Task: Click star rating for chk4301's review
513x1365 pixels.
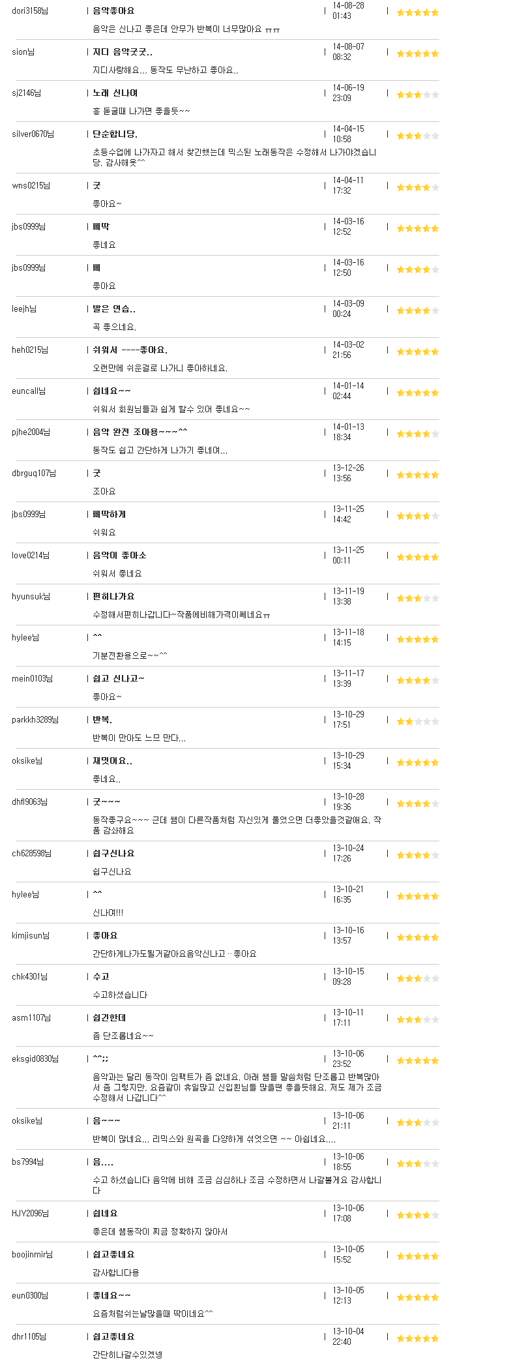Action: click(x=418, y=978)
